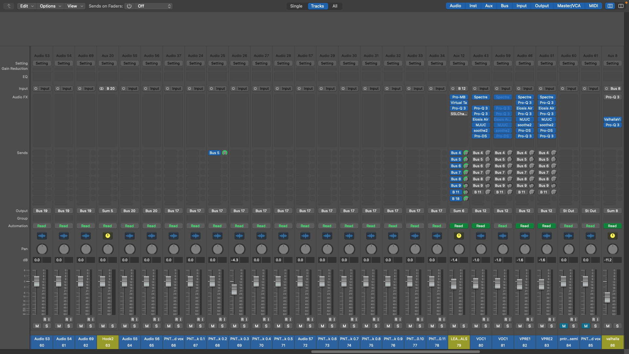Click the horizontal scrollbar at the mixer bottom
The width and height of the screenshot is (629, 354).
tap(395, 352)
